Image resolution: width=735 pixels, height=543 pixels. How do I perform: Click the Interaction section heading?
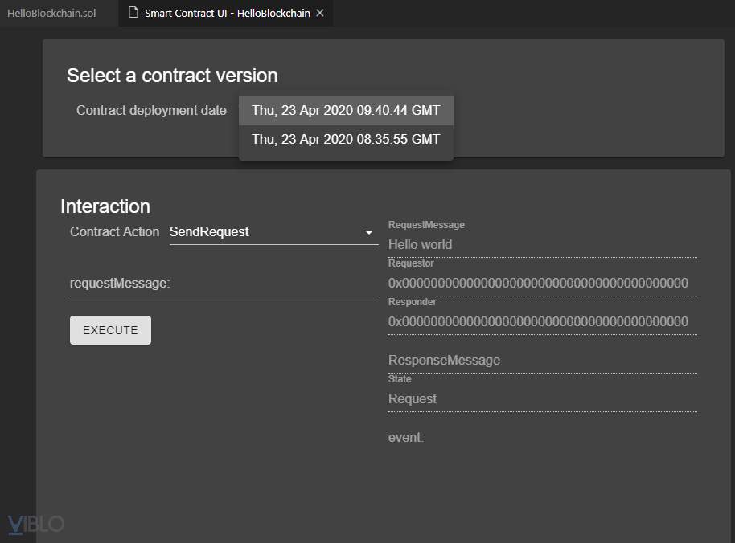tap(105, 206)
